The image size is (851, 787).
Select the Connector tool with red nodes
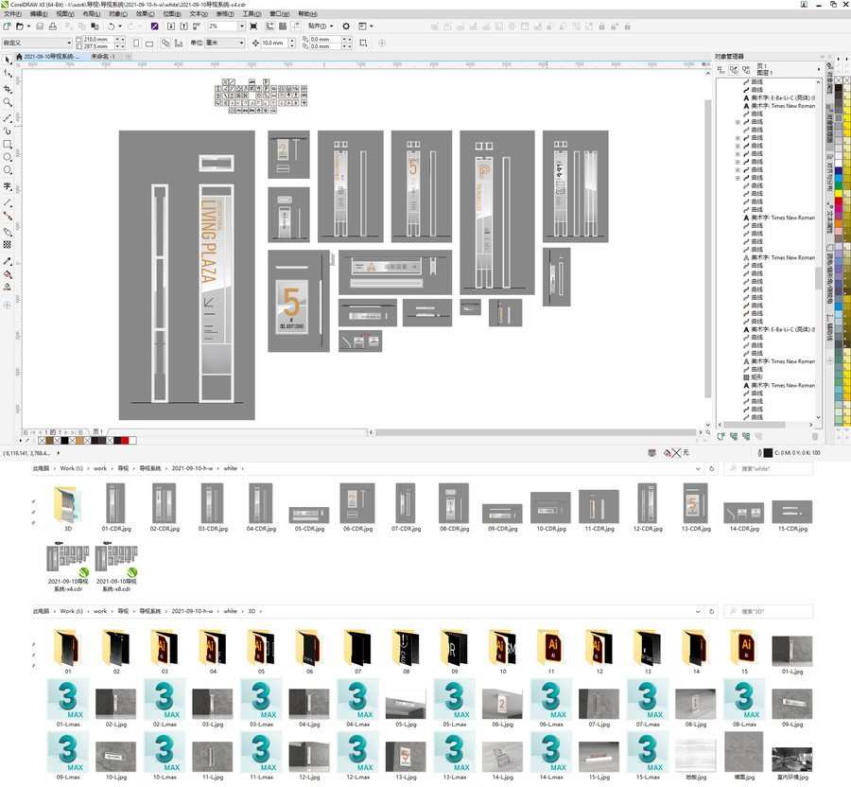pos(7,216)
